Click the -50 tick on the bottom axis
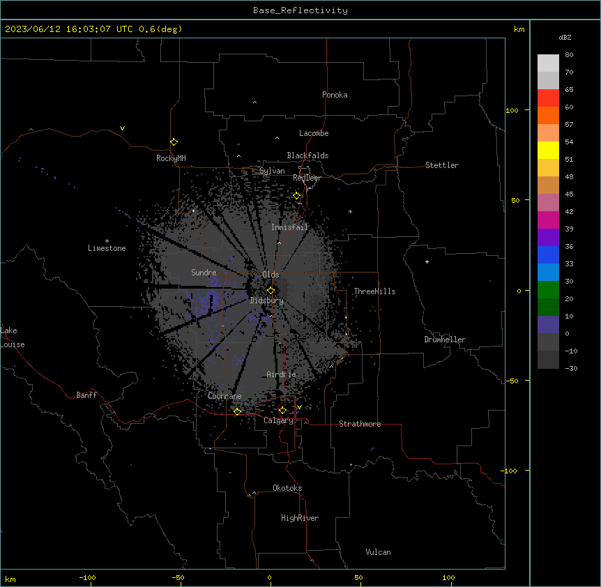This screenshot has width=601, height=587. (178, 577)
